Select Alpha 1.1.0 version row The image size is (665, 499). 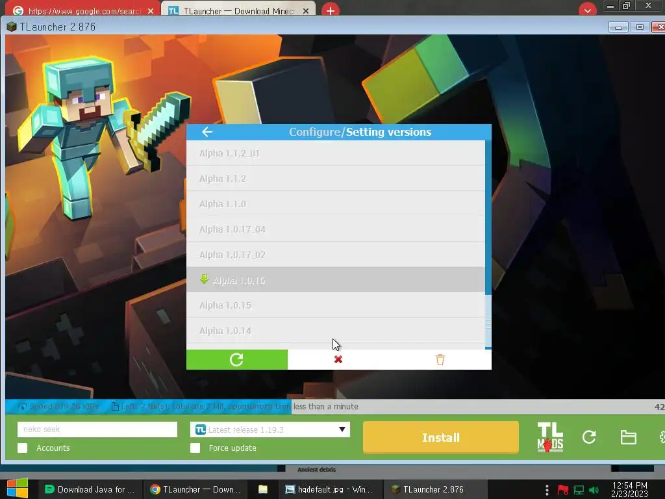click(336, 204)
